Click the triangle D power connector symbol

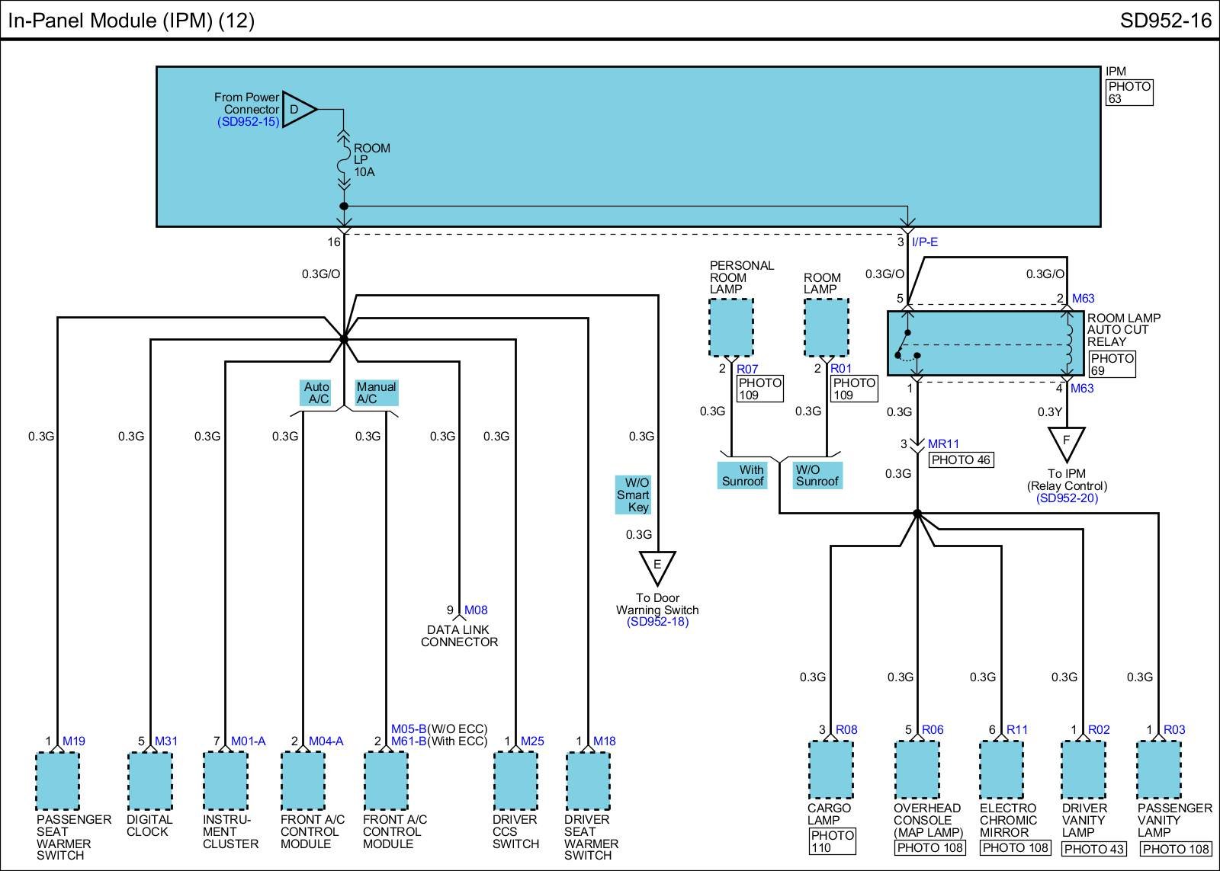click(297, 110)
